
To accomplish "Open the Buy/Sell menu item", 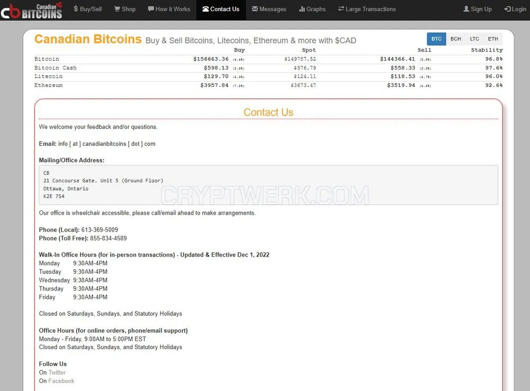I will [x=87, y=9].
